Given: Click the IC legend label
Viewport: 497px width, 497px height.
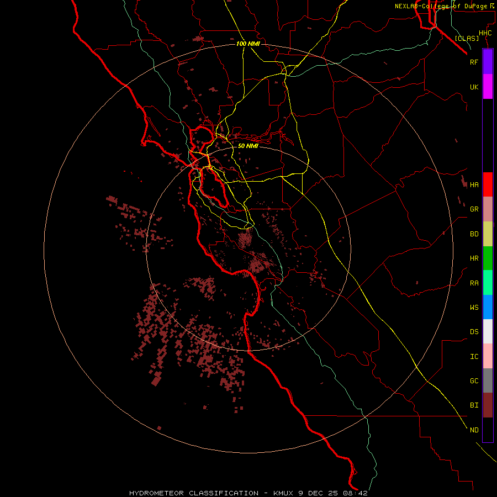Looking at the screenshot, I should (474, 357).
